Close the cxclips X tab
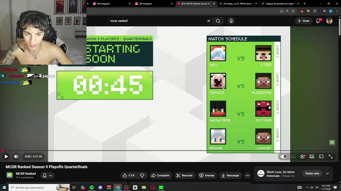 [x=256, y=4]
